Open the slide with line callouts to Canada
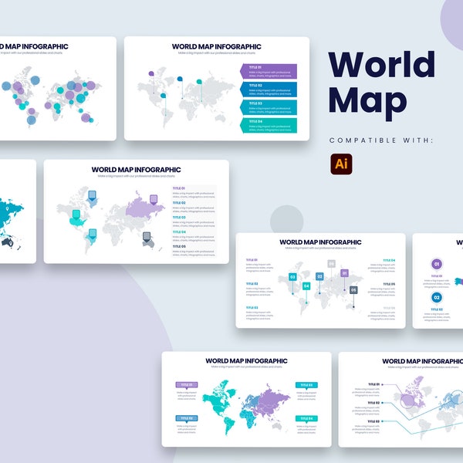Viewport: 463px width, 463px height. [x=400, y=399]
